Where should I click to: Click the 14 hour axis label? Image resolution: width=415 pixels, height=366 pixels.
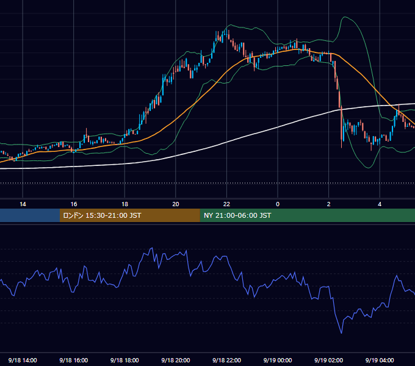[x=23, y=204]
